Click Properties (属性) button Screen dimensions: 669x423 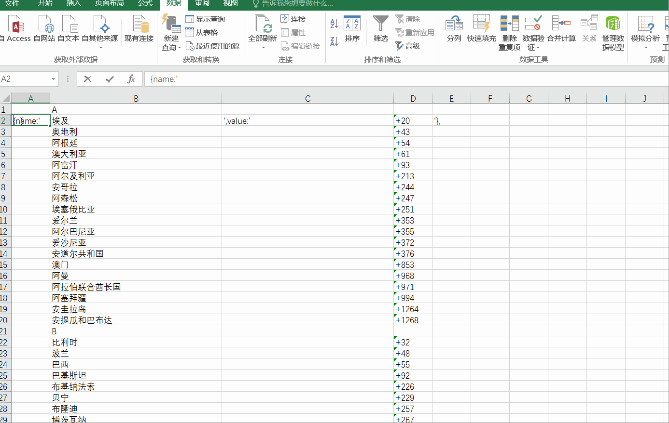(293, 32)
